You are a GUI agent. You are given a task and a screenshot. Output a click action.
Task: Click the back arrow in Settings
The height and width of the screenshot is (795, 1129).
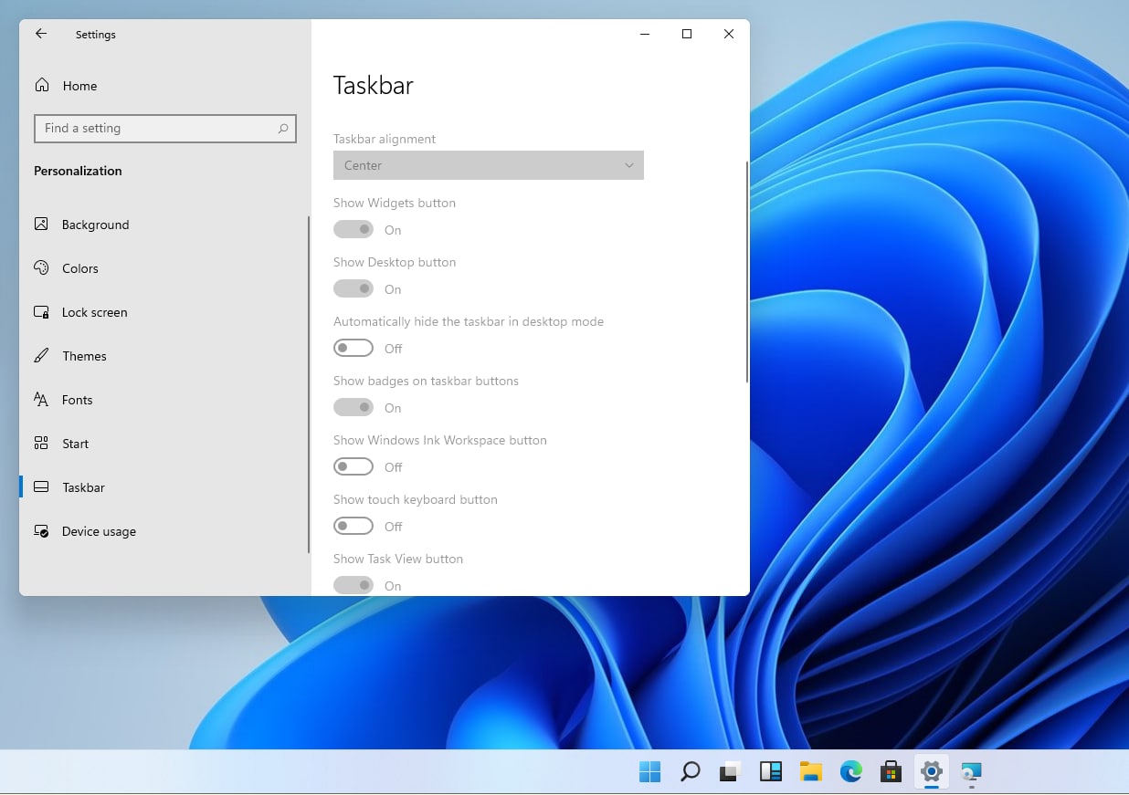41,34
